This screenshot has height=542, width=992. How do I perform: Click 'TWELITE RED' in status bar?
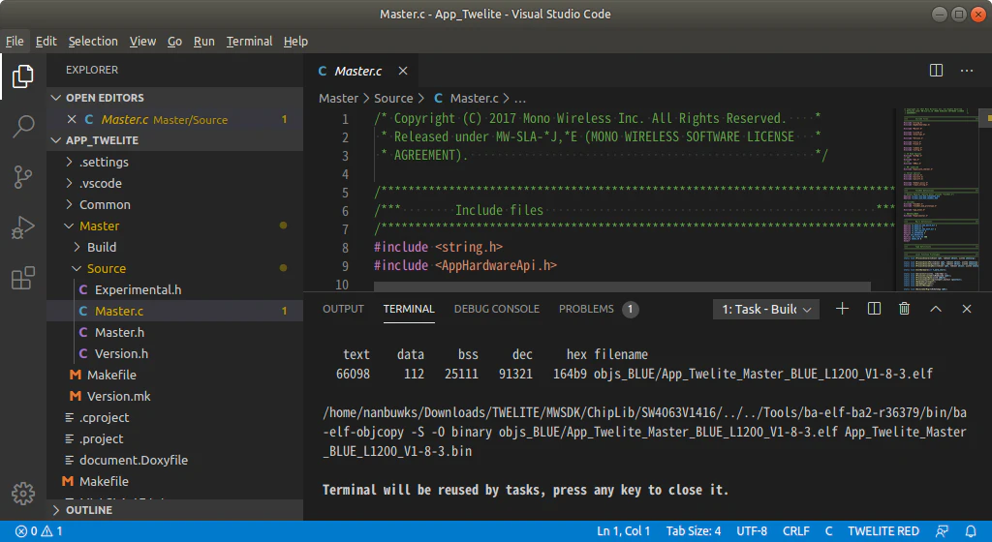point(883,531)
